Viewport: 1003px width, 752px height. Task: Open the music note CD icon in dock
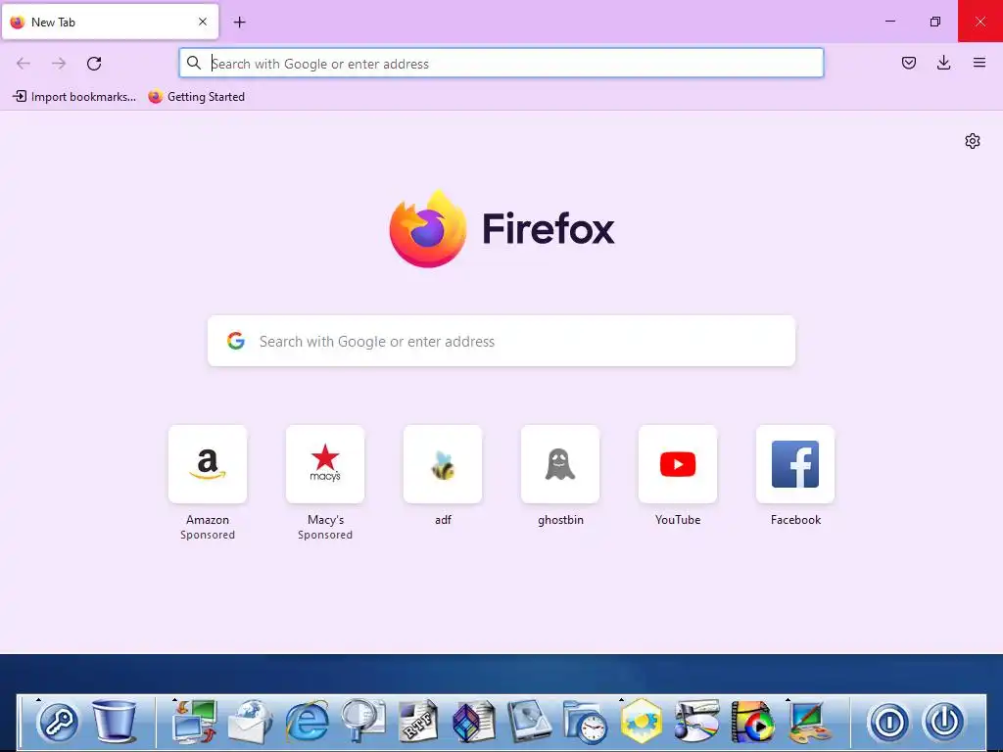[x=696, y=722]
